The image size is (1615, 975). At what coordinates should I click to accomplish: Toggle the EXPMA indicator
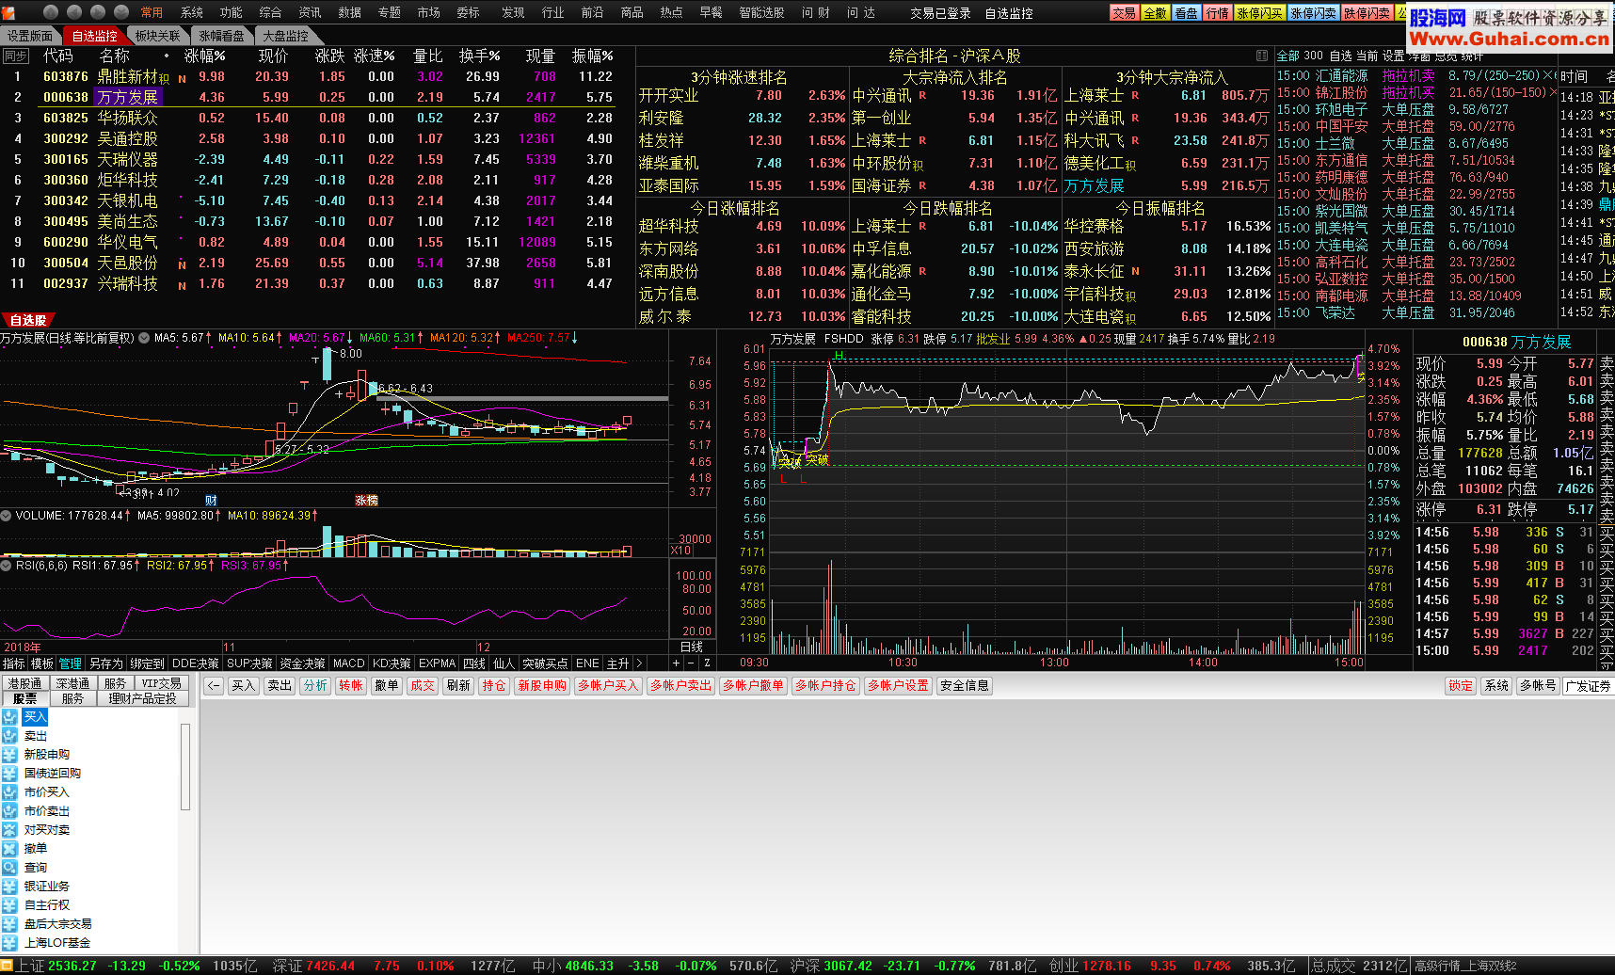437,663
